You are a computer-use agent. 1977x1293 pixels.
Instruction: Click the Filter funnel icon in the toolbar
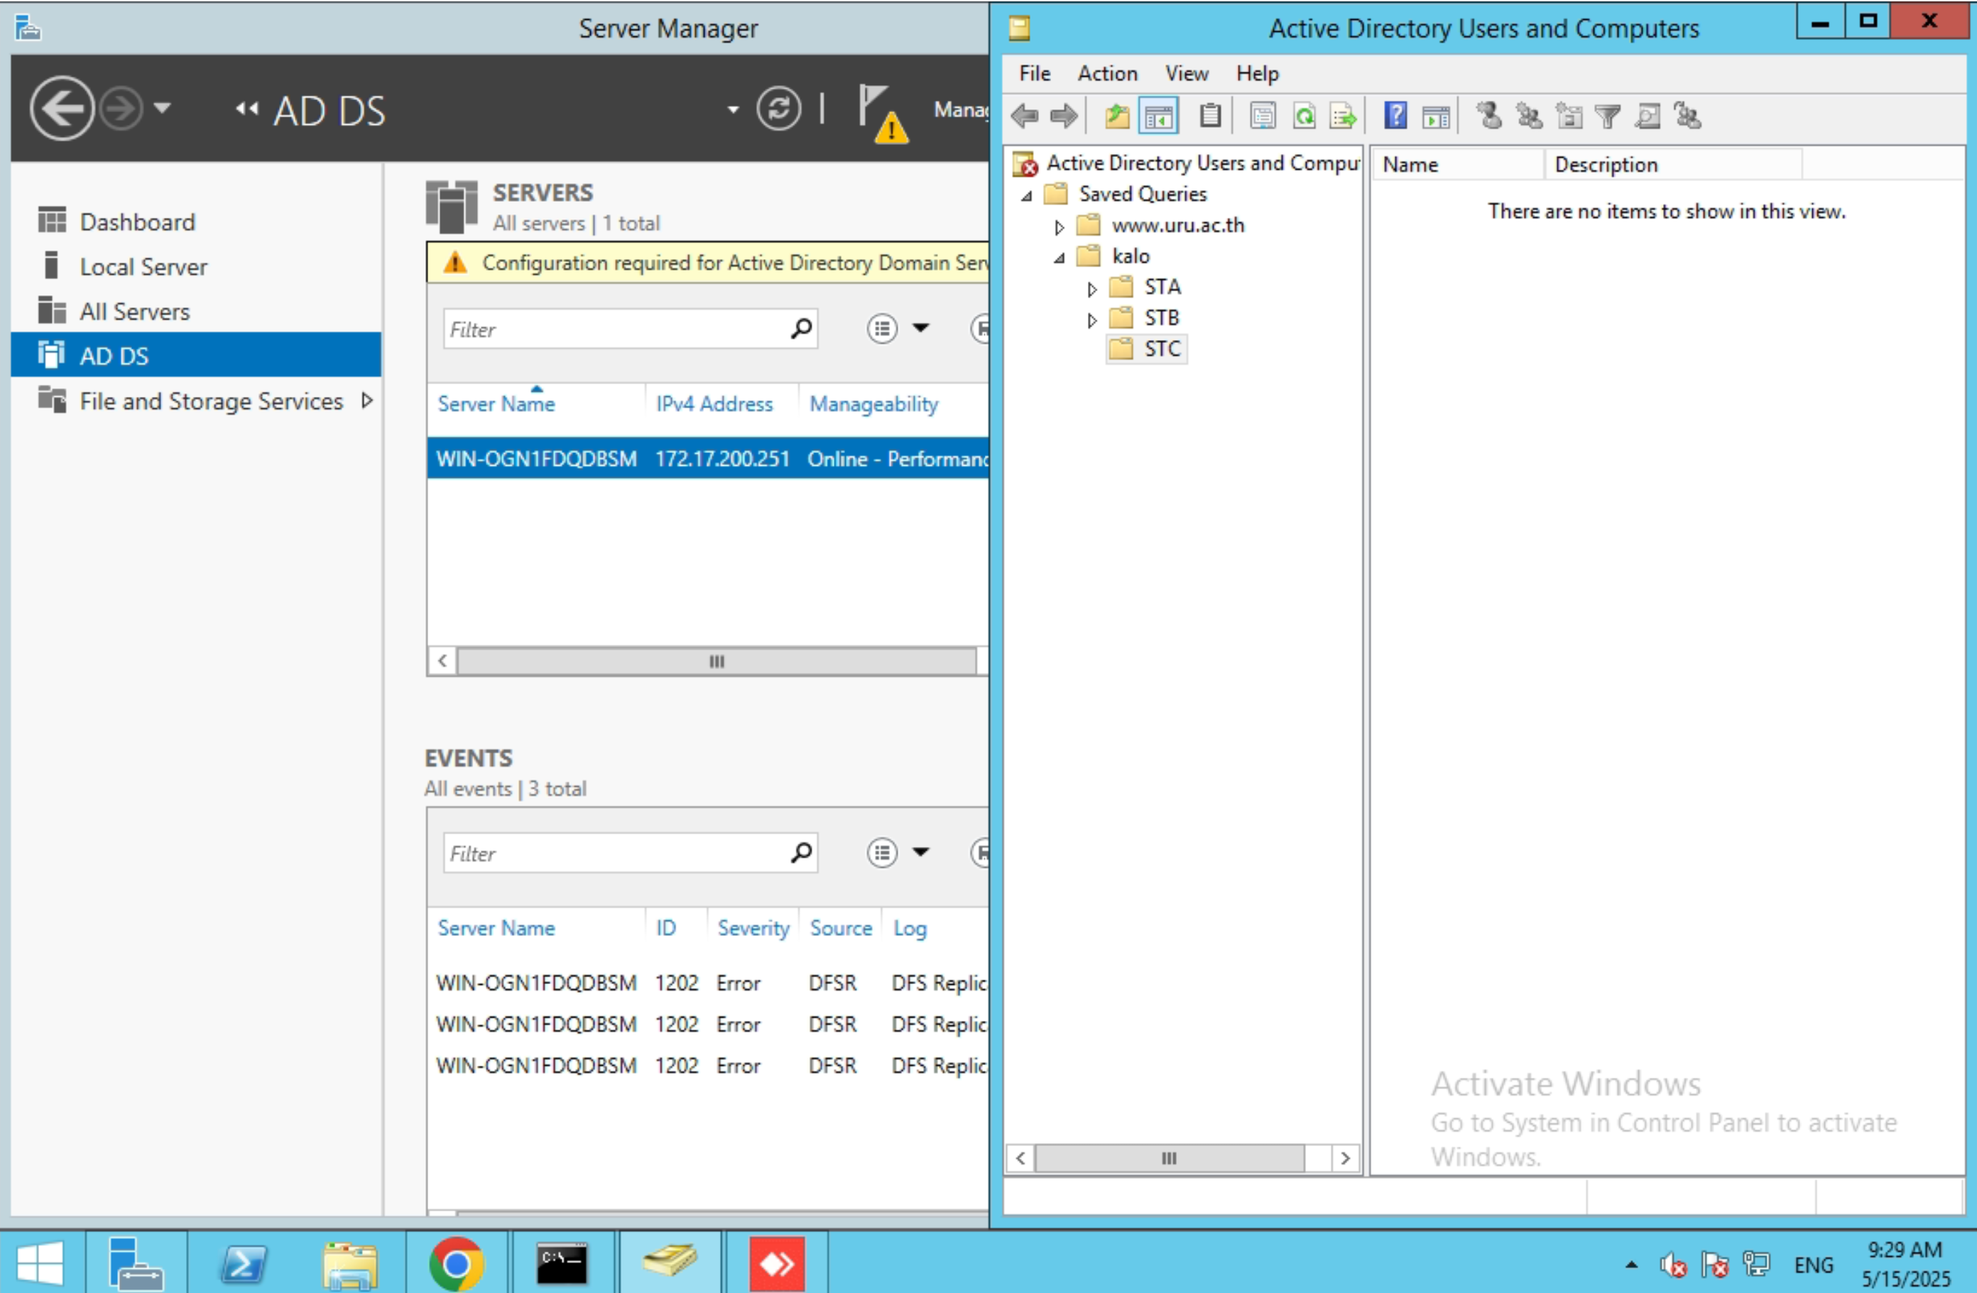point(1608,116)
